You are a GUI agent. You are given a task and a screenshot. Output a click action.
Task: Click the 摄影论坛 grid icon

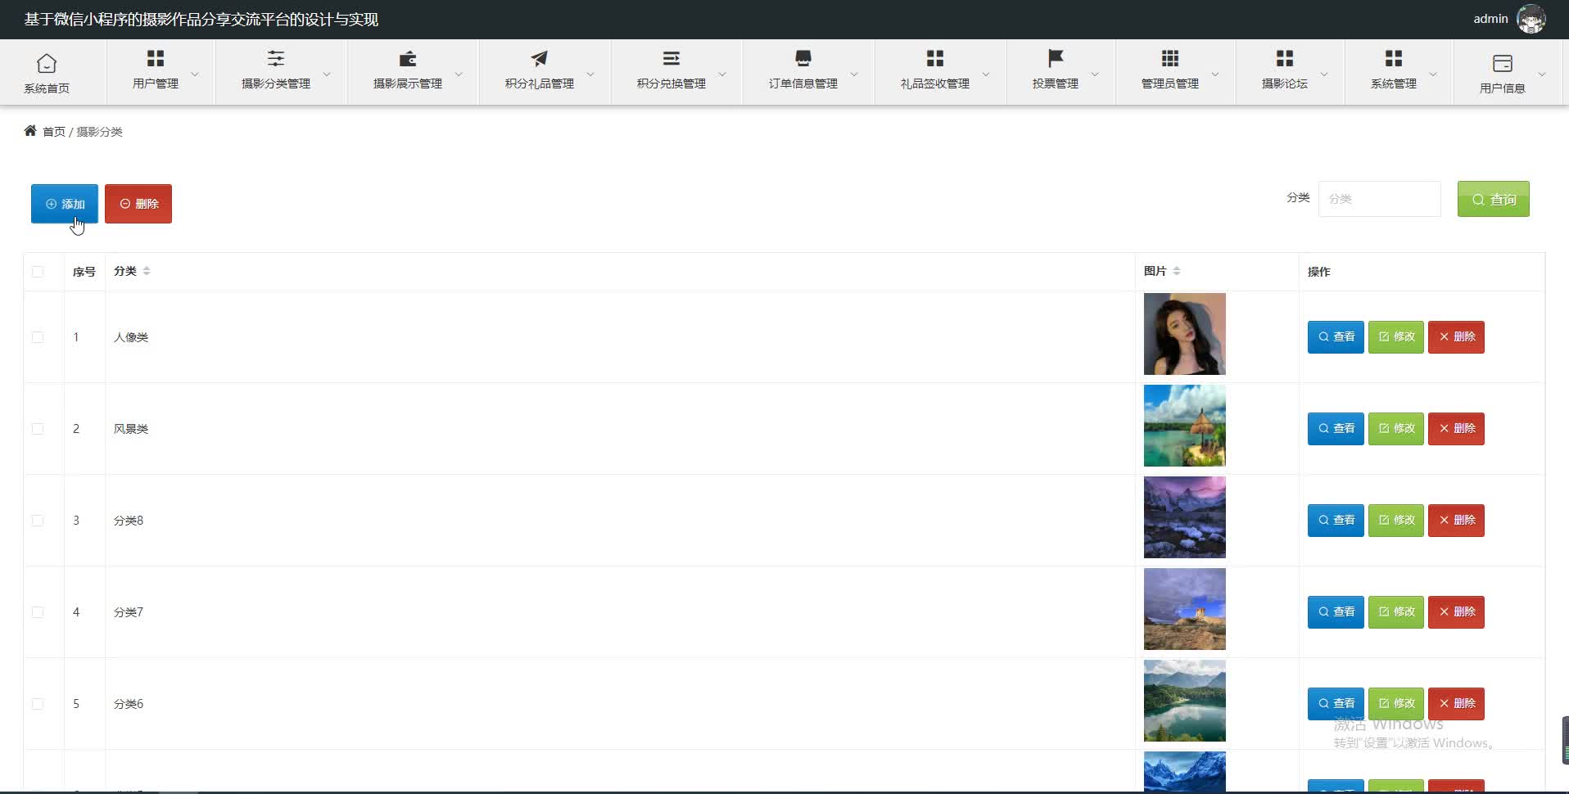(1285, 58)
